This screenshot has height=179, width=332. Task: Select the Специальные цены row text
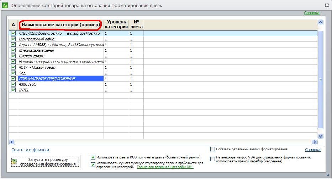click(36, 50)
